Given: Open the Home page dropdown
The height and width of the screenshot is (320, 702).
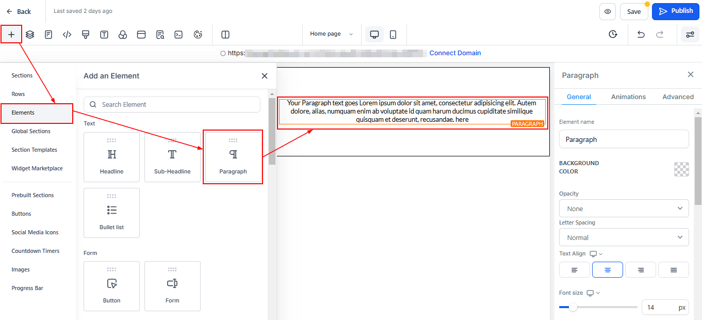Looking at the screenshot, I should click(x=331, y=34).
